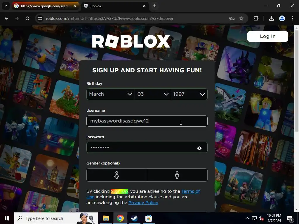Open Chrome three-dot menu
Screen dimensions: 299x224
[293, 18]
